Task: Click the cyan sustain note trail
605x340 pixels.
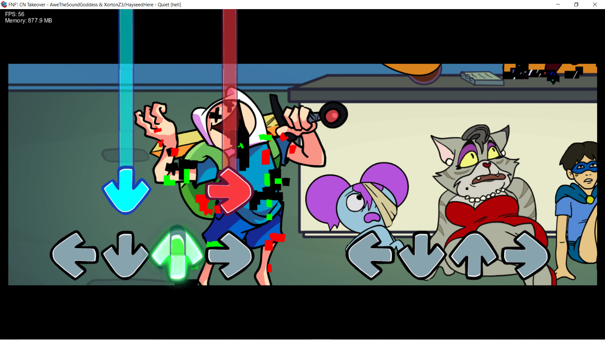Action: tap(126, 88)
